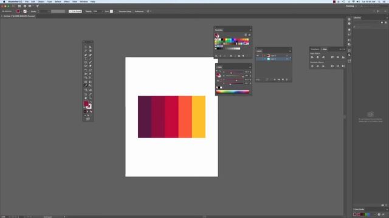Choose the Gradient tool
This screenshot has width=389, height=218.
pyautogui.click(x=91, y=82)
